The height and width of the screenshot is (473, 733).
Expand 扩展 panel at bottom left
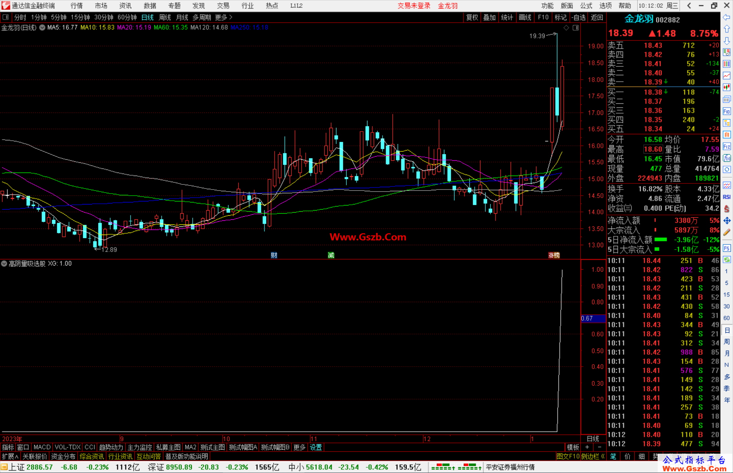(x=10, y=456)
